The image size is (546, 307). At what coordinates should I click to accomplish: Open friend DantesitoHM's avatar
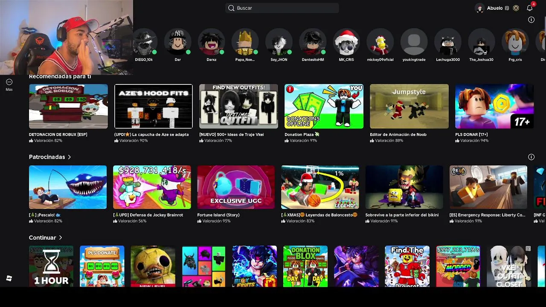tap(313, 42)
